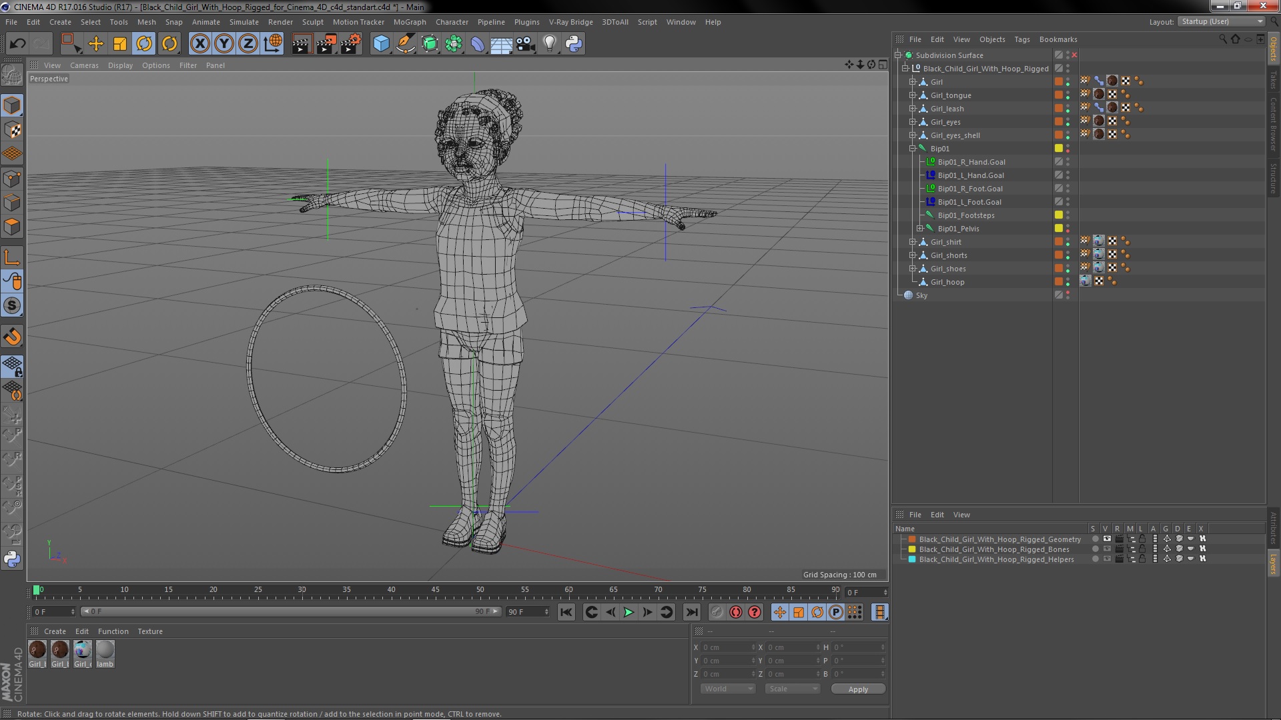Click the Apply button
This screenshot has height=720, width=1281.
coord(858,689)
